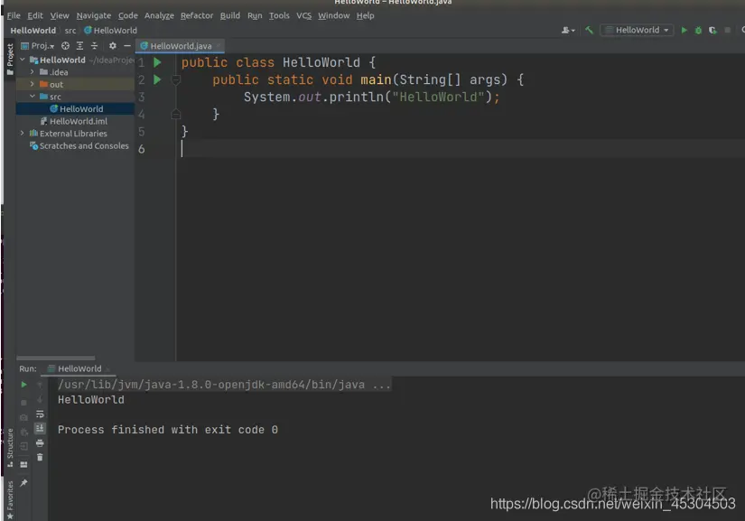The width and height of the screenshot is (745, 521).
Task: Click src breadcrumb in navigation bar
Action: (x=70, y=31)
